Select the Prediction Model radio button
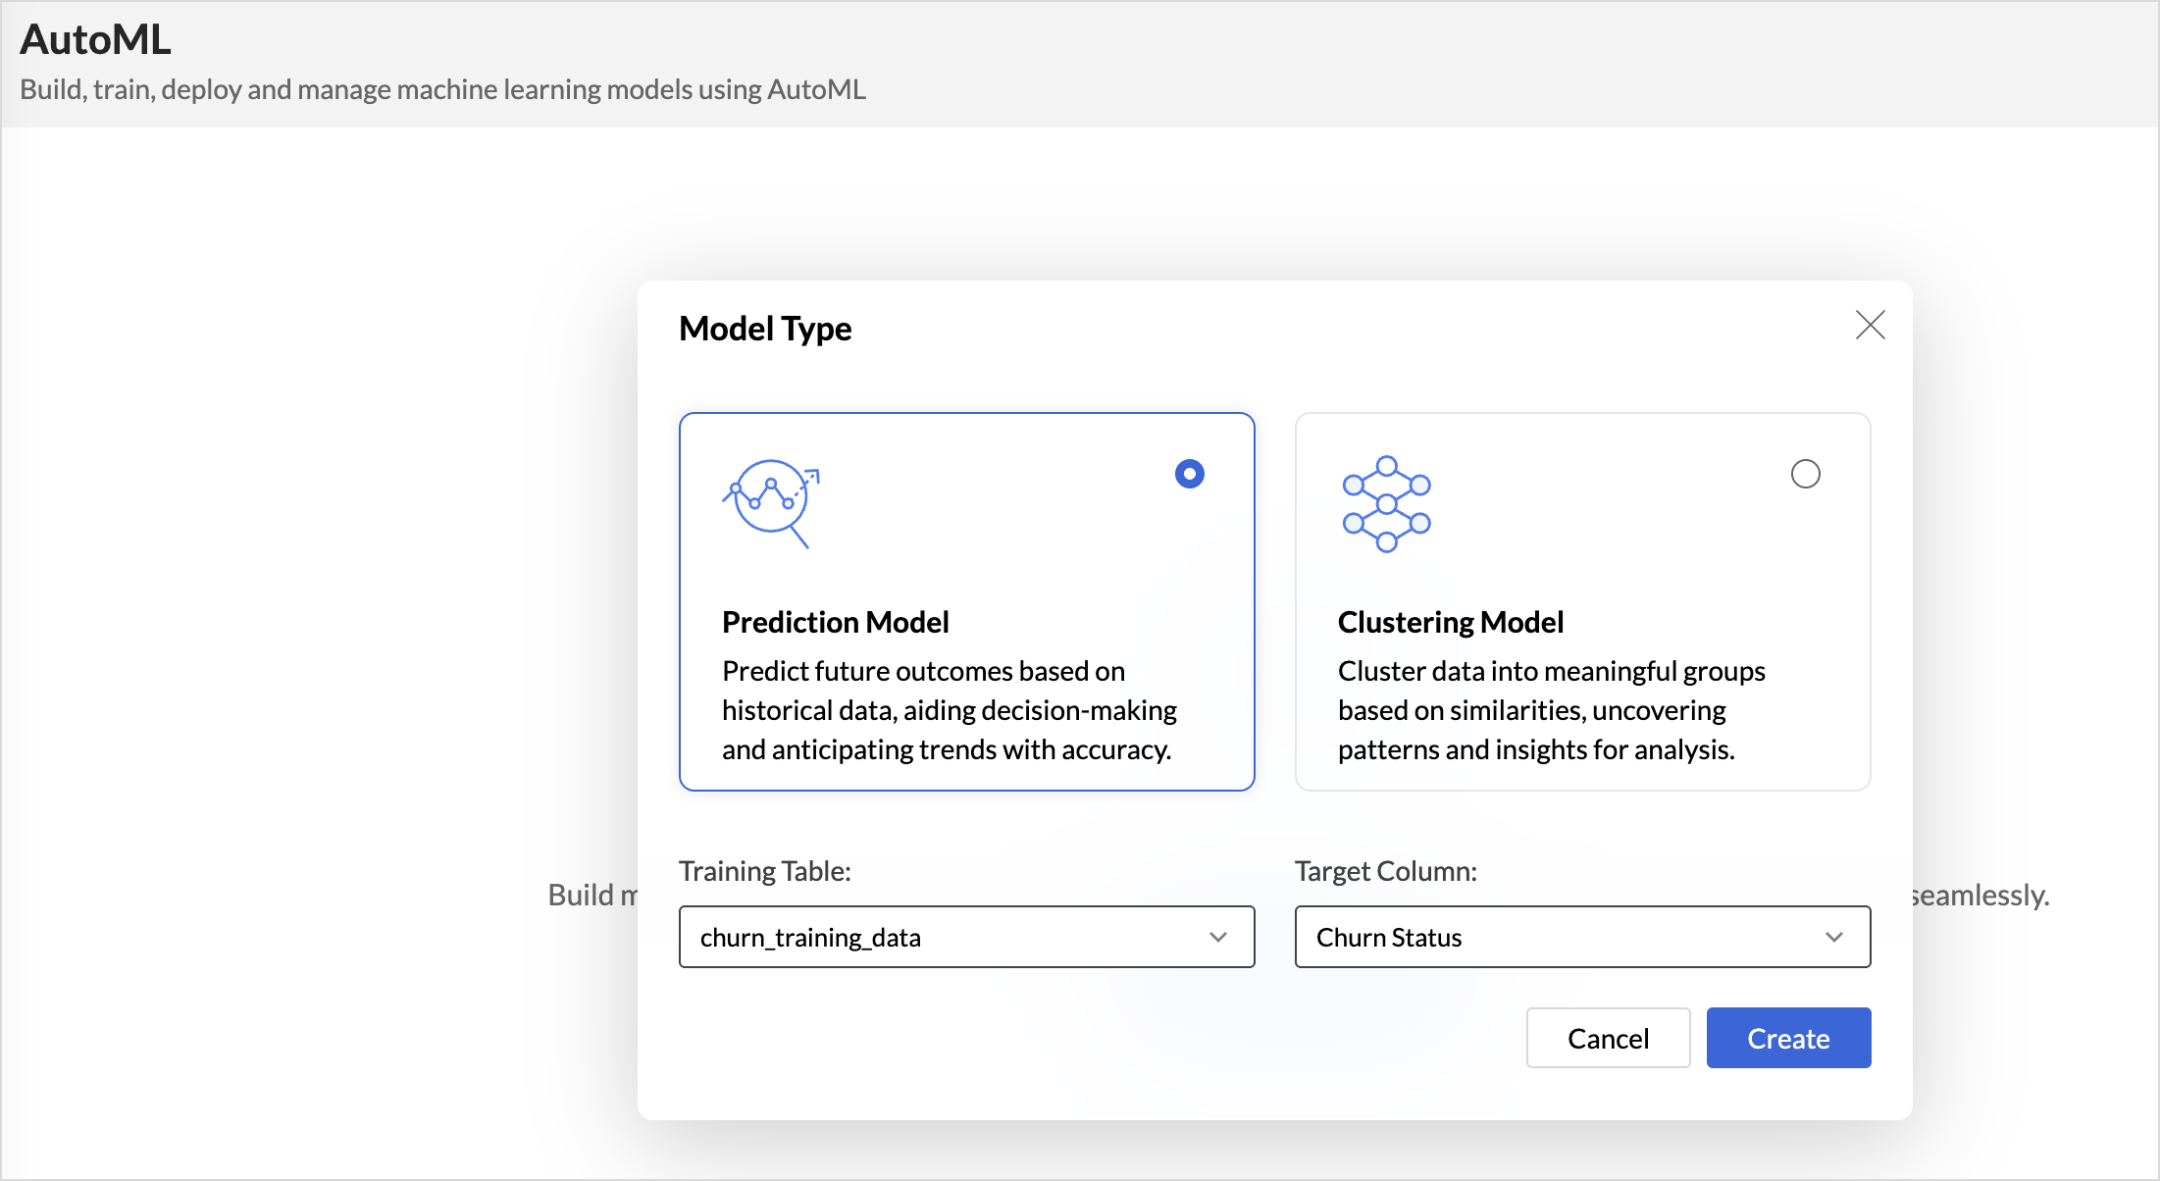This screenshot has width=2160, height=1181. 1189,474
